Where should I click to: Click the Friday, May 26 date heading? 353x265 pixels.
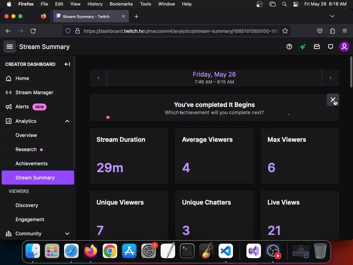point(214,75)
